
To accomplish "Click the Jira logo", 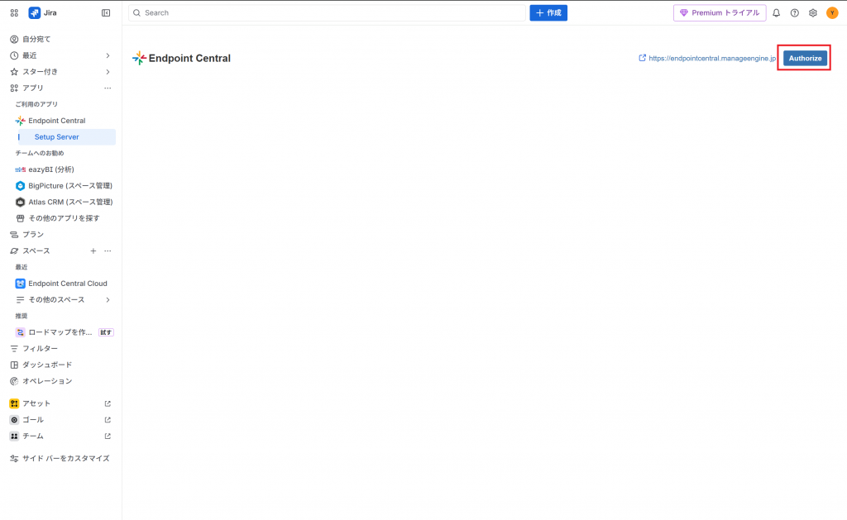I will (43, 13).
